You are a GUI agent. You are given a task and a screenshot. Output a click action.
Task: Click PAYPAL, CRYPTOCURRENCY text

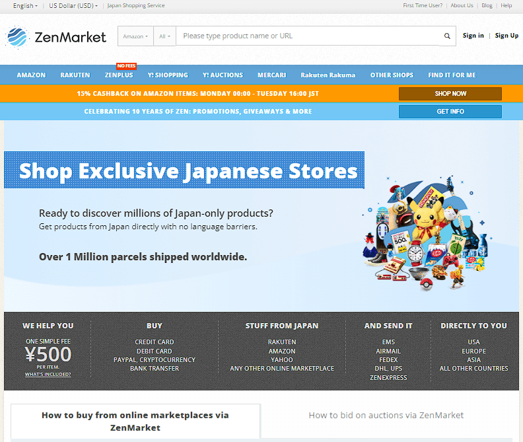pos(155,360)
